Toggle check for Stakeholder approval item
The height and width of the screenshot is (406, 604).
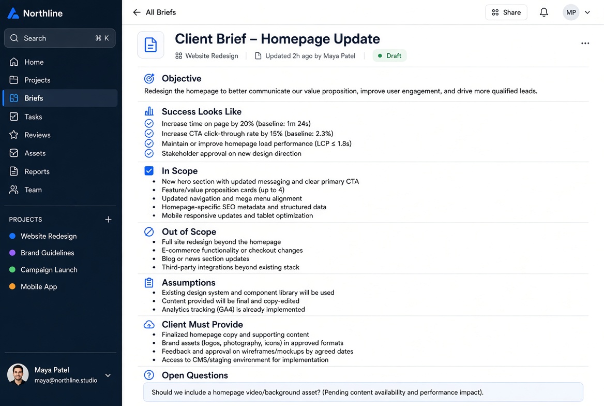[x=149, y=153]
